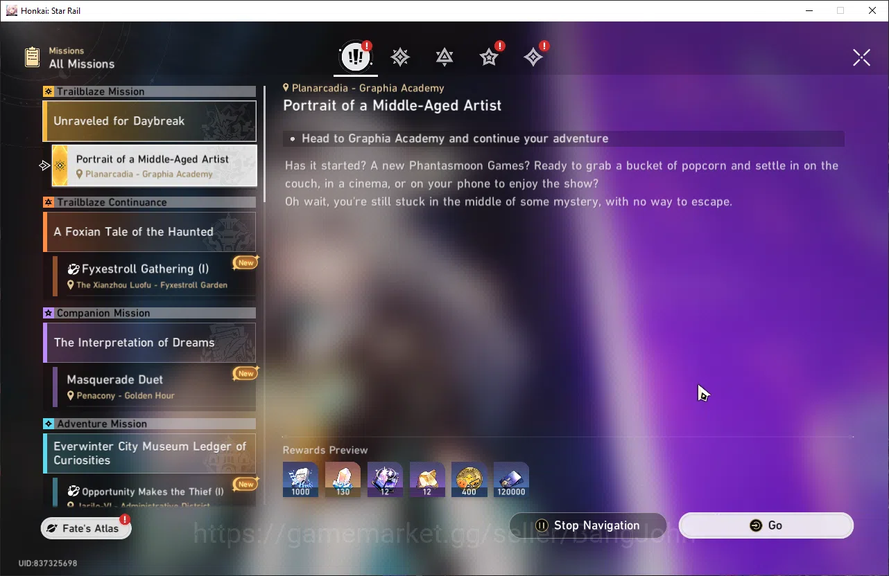Select Opportunity Makes the Thief (I) mission
Image resolution: width=889 pixels, height=576 pixels.
(x=154, y=492)
